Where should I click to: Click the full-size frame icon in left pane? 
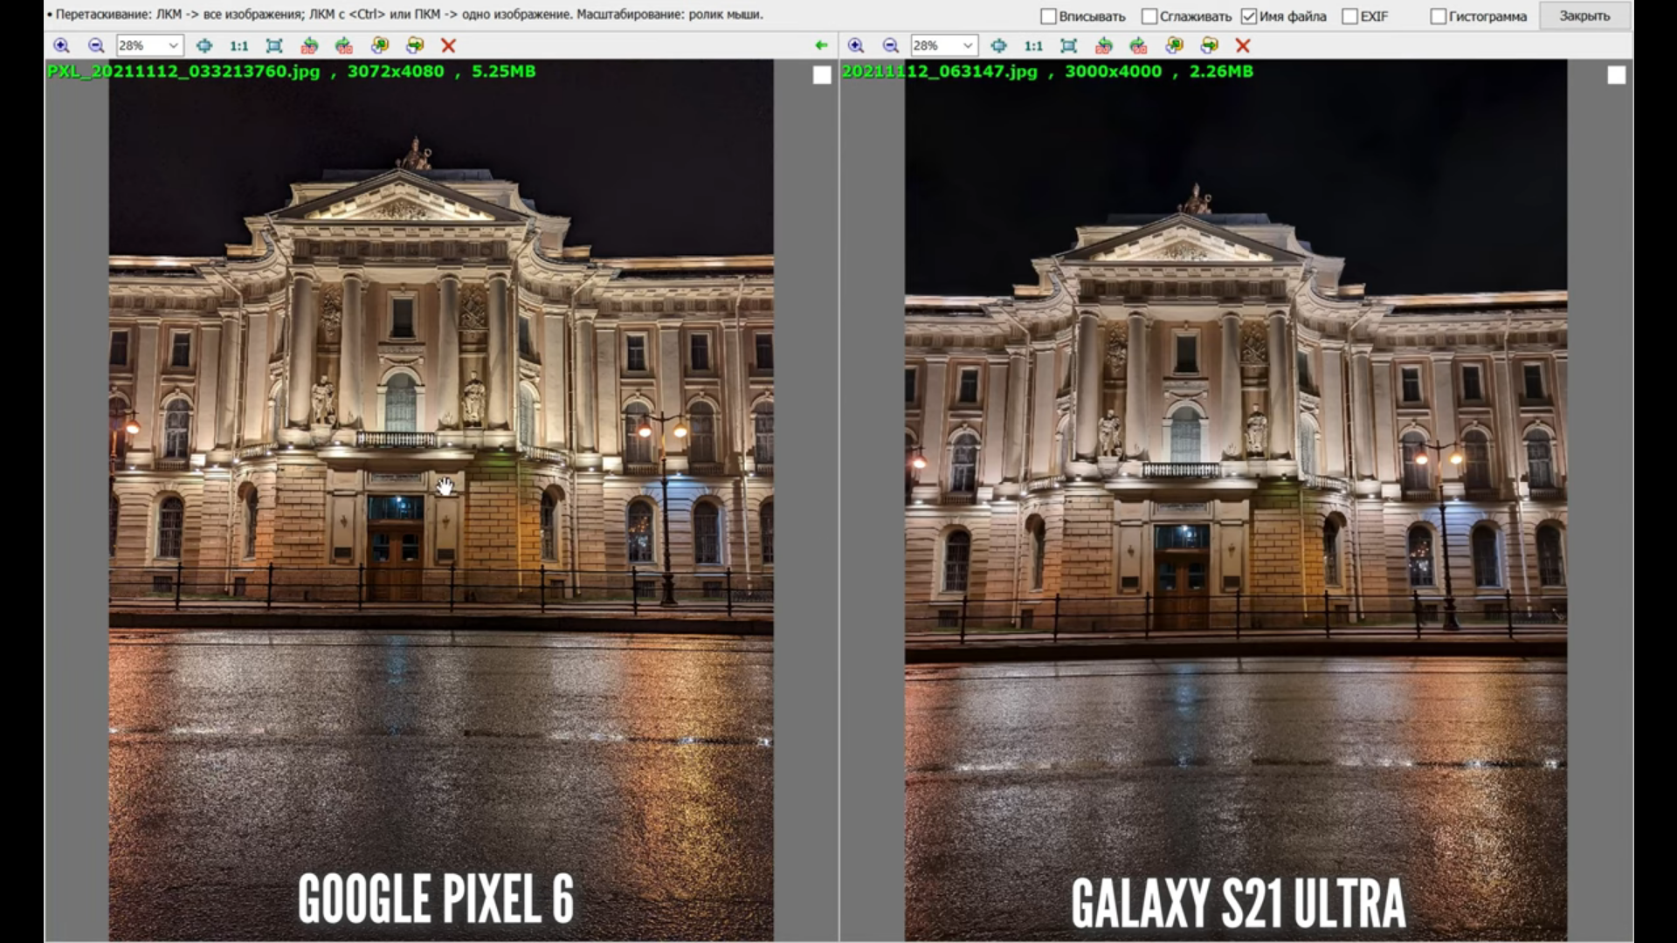[274, 45]
